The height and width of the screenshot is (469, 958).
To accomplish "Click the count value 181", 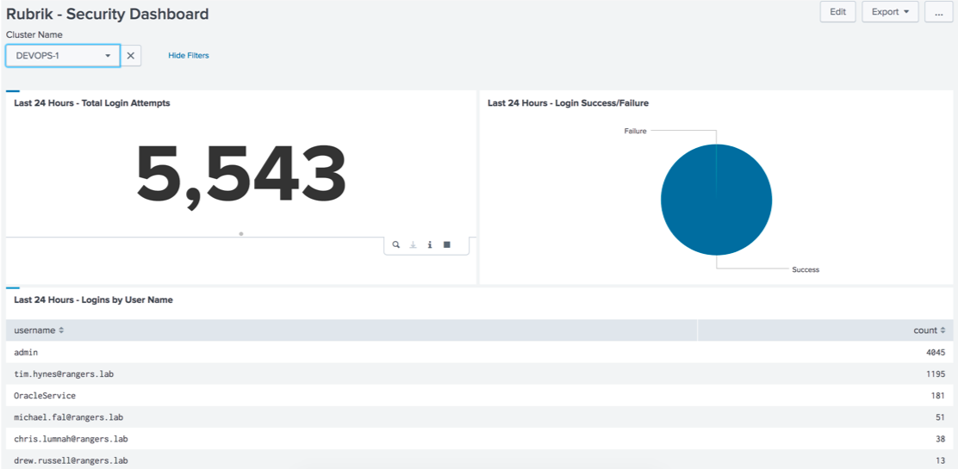I will coord(938,396).
